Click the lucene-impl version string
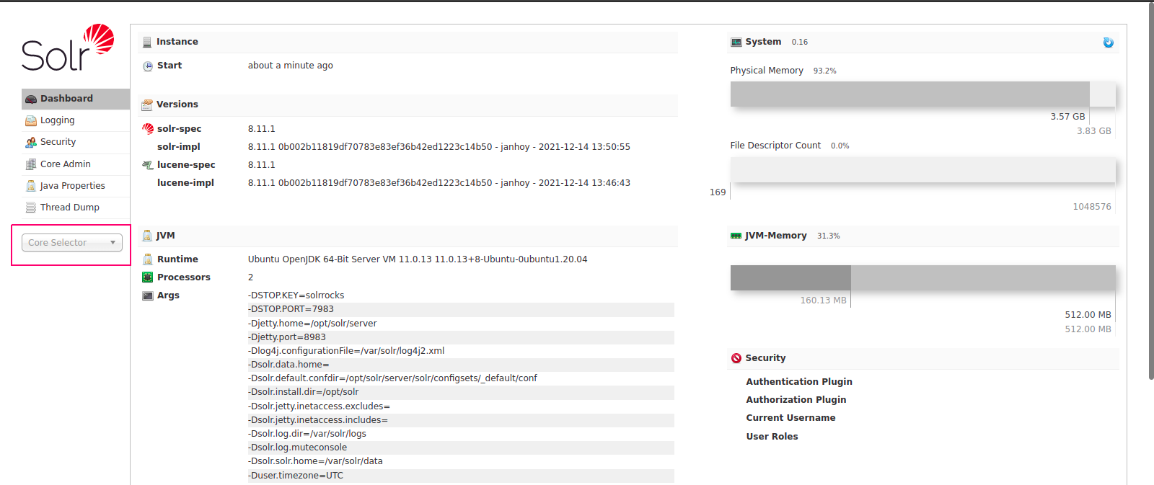This screenshot has width=1154, height=485. tap(439, 183)
